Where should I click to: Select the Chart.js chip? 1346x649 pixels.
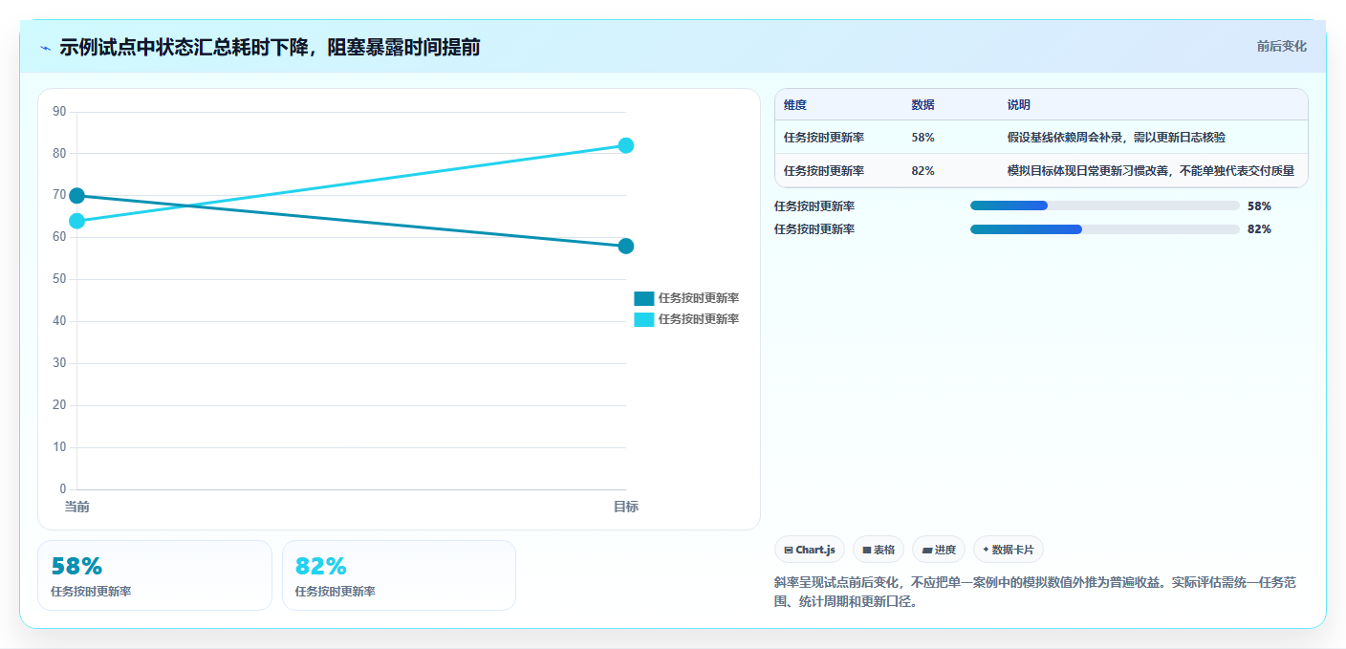click(810, 550)
